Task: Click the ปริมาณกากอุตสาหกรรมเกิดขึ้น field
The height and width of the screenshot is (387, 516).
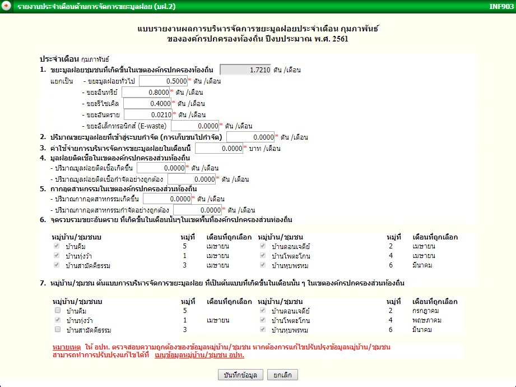Action: coord(167,199)
